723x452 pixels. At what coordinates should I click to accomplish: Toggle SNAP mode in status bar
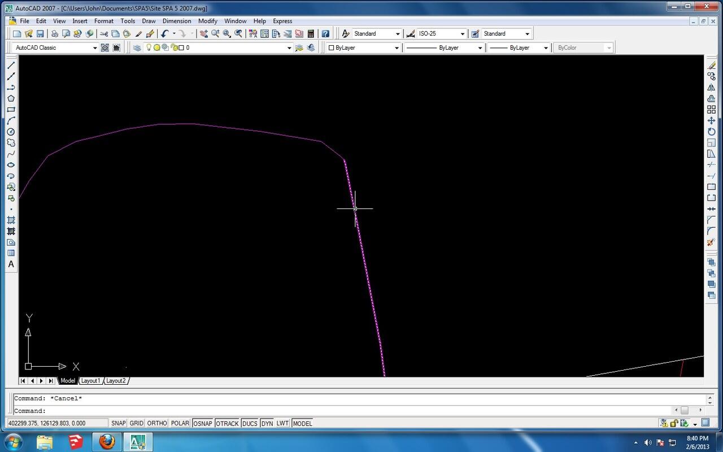tap(119, 423)
